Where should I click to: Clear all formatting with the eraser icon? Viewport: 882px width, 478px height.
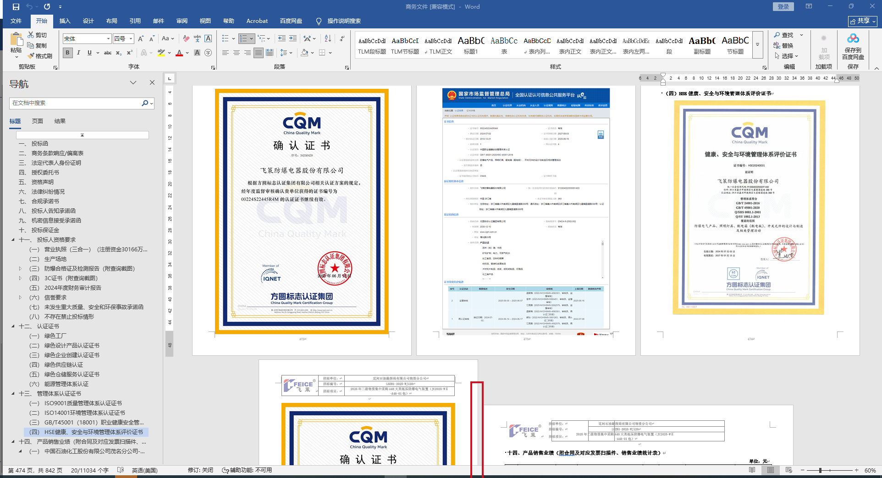(186, 39)
